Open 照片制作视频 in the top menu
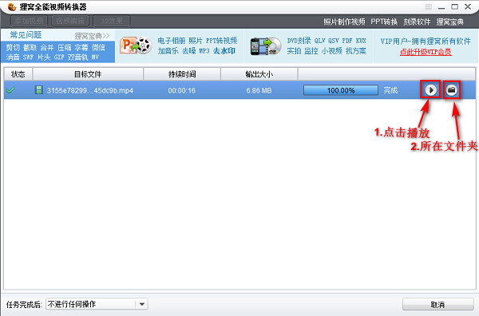479x316 pixels. (x=344, y=22)
